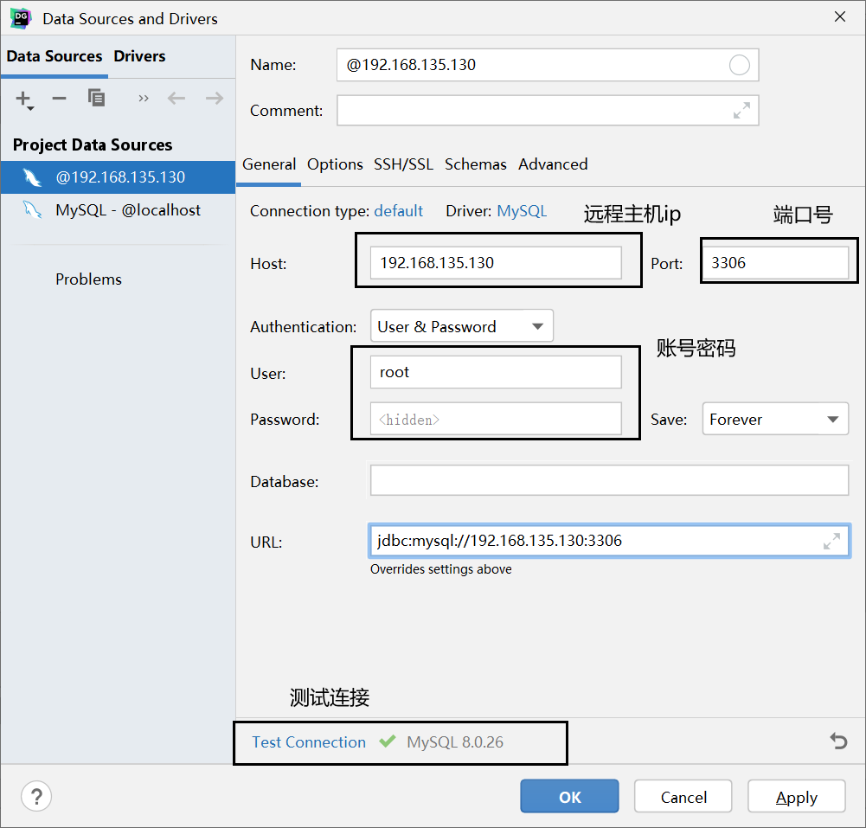Open the SSH/SSL tab
The width and height of the screenshot is (866, 828).
click(403, 164)
